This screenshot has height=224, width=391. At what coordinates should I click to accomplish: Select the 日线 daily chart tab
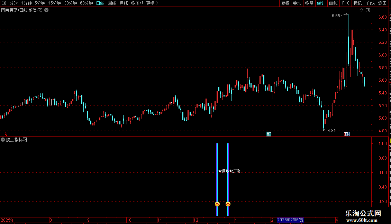(x=100, y=3)
